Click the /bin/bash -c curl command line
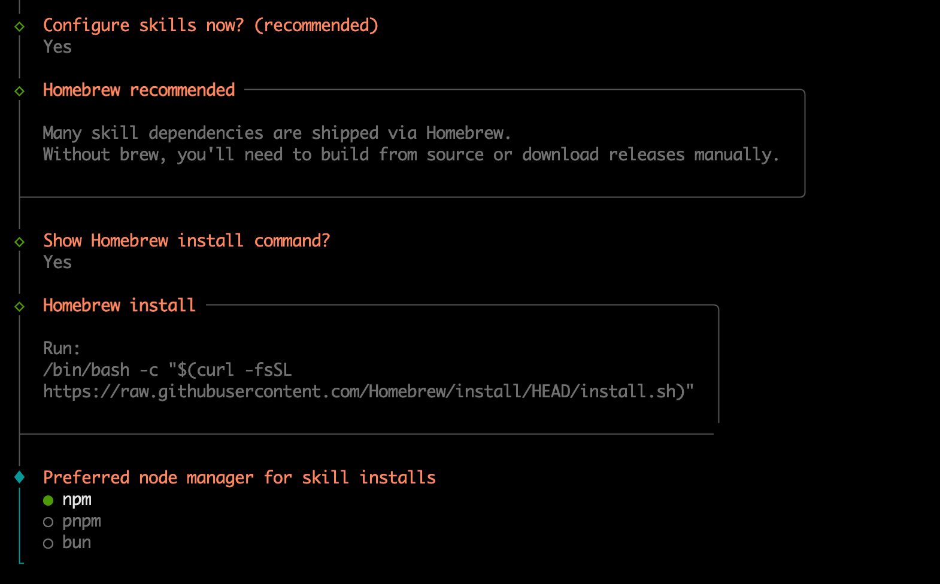The height and width of the screenshot is (584, 940). click(x=167, y=370)
